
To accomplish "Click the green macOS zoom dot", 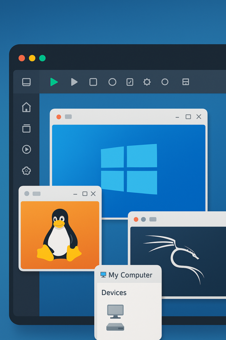I will coord(42,58).
